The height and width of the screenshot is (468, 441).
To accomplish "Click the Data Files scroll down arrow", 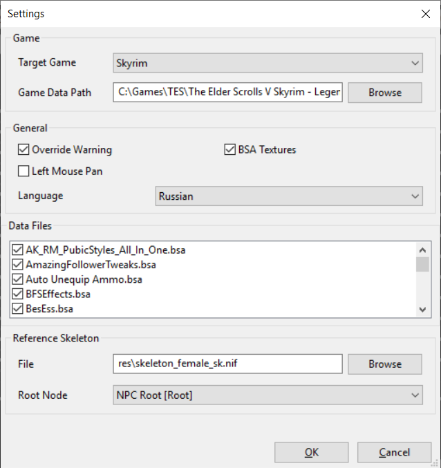I will [x=422, y=310].
